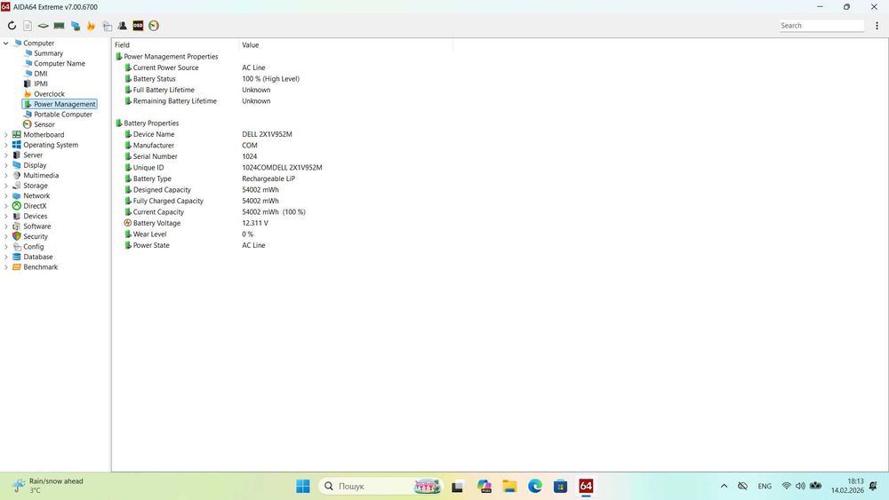Expand the Display tree node
This screenshot has height=500, width=889.
click(5, 165)
